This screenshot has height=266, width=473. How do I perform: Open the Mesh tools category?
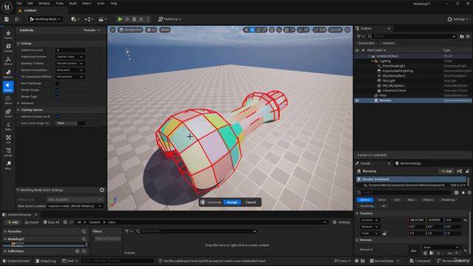pos(8,100)
